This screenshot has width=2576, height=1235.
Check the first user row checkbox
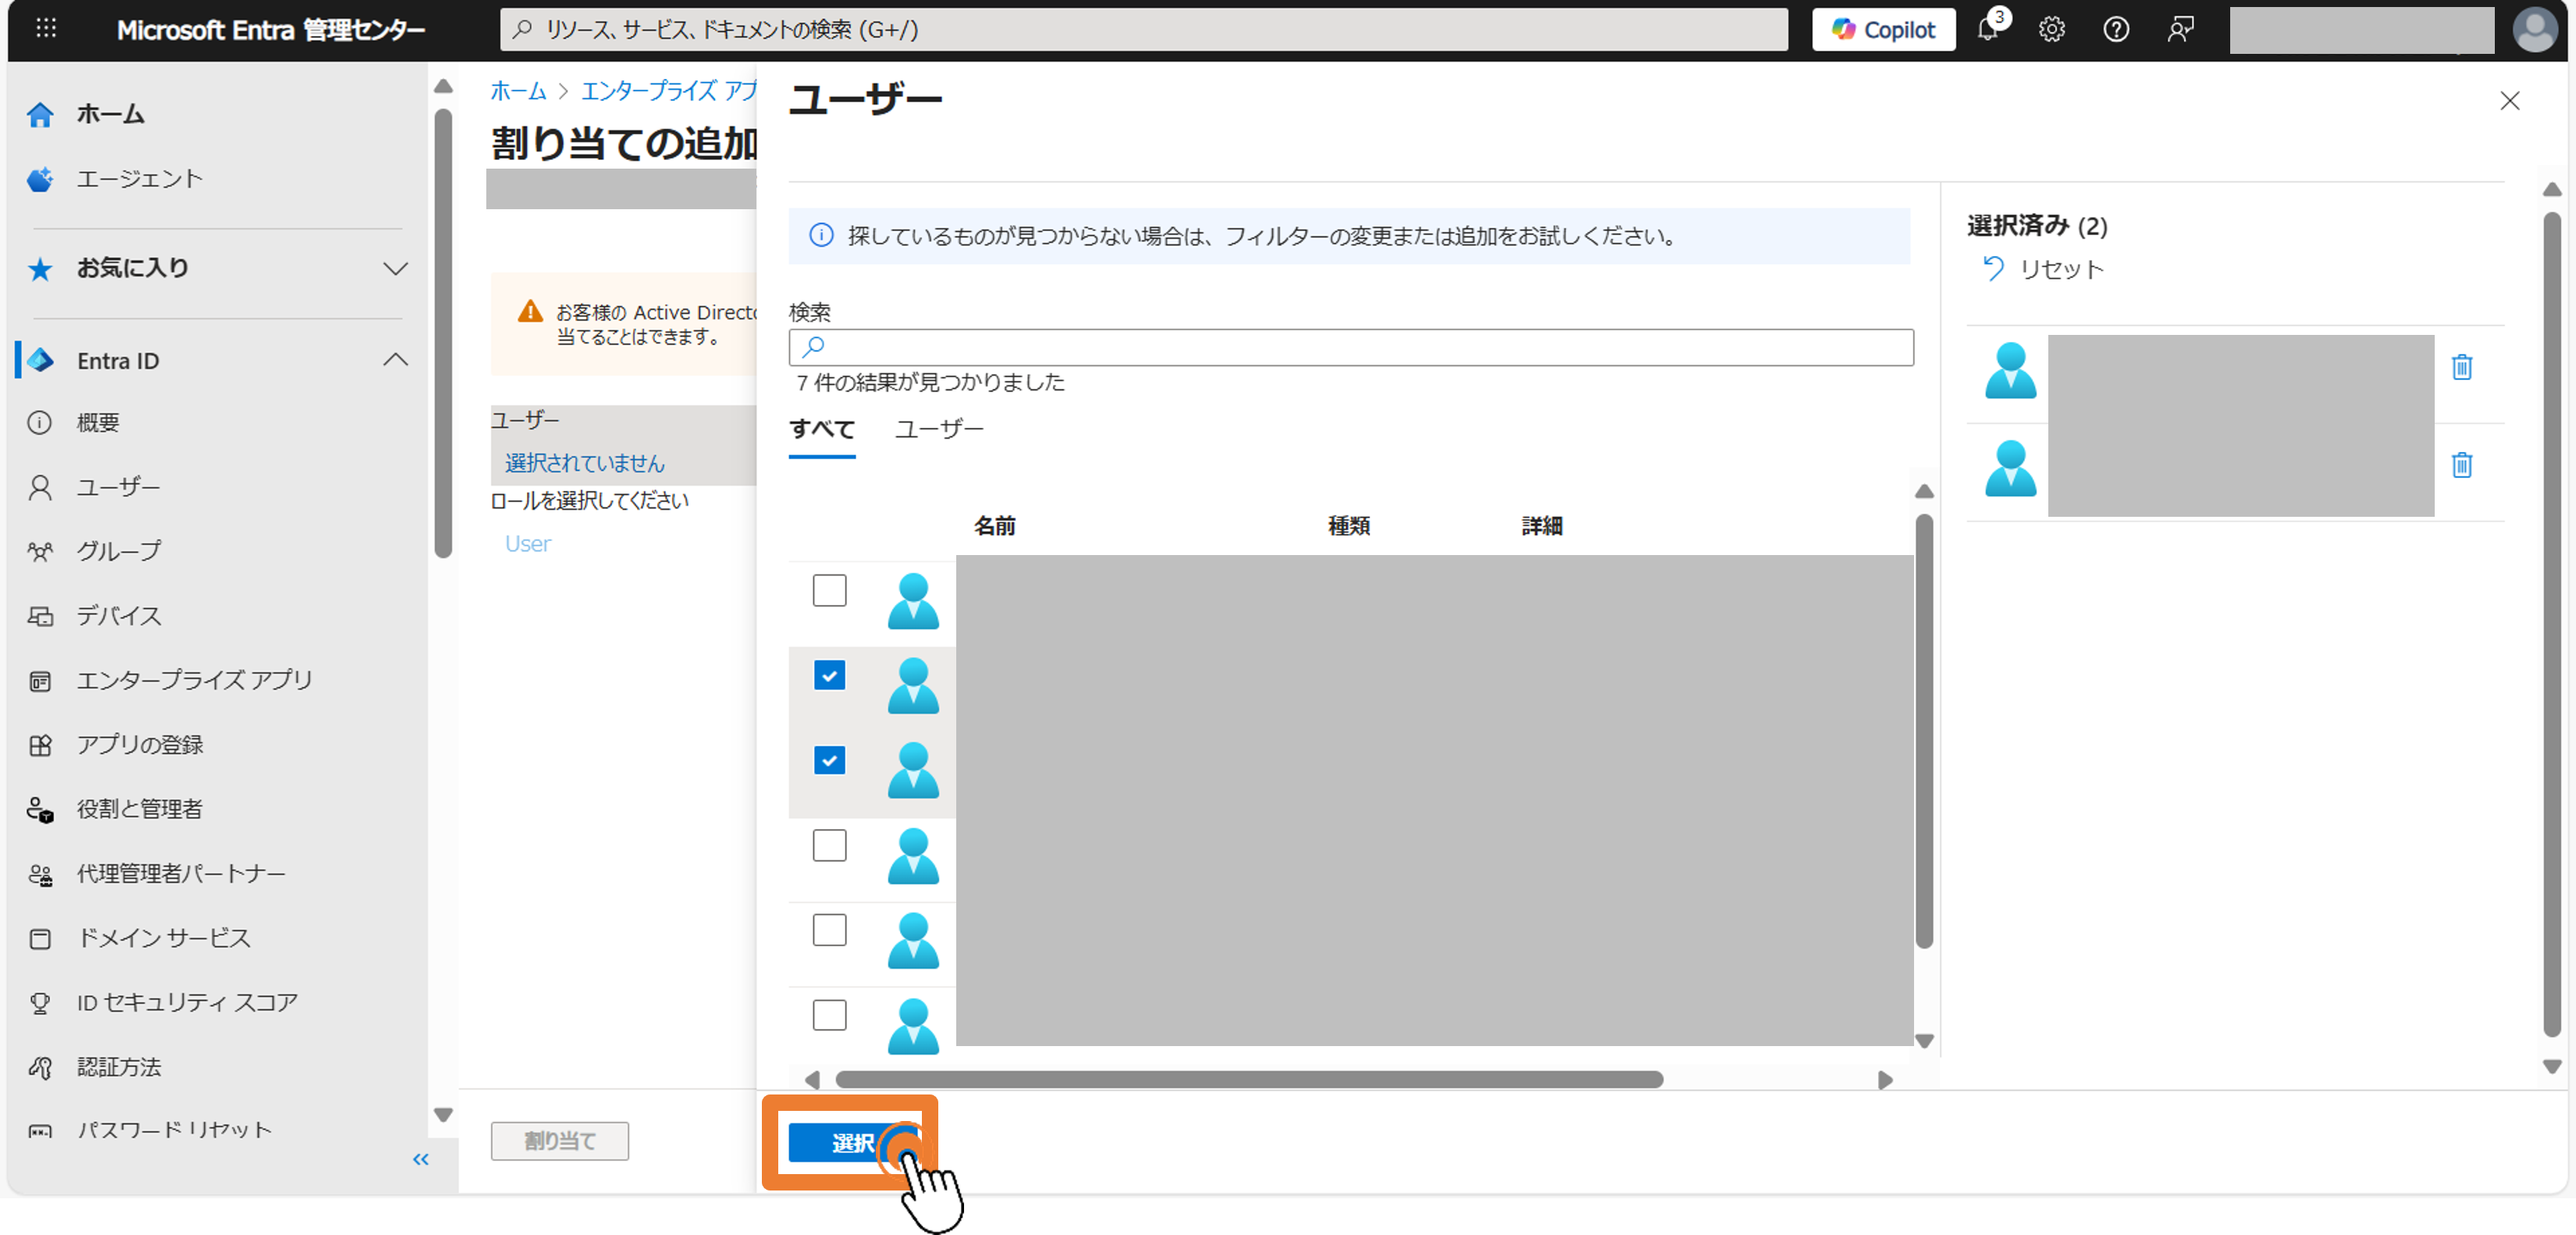tap(829, 591)
